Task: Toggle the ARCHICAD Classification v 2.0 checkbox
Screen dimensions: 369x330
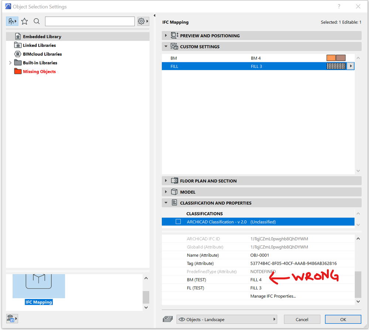Action: 178,222
